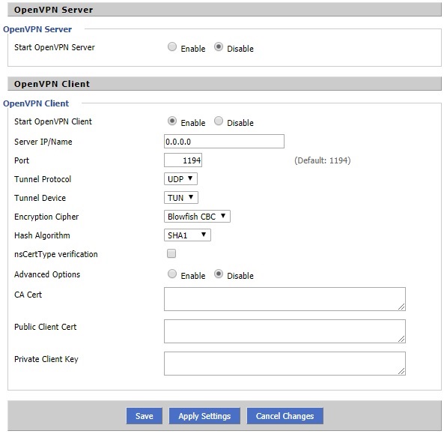The height and width of the screenshot is (434, 444).
Task: Toggle the nsCertType verification checkbox
Action: (x=171, y=253)
